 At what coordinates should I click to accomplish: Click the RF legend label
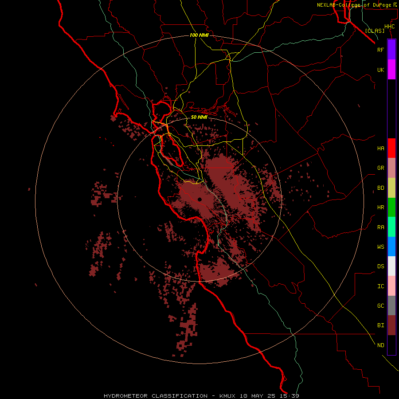pos(380,50)
